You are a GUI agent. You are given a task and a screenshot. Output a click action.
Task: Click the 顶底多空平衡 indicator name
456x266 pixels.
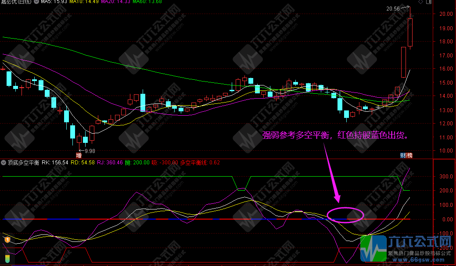[24, 163]
